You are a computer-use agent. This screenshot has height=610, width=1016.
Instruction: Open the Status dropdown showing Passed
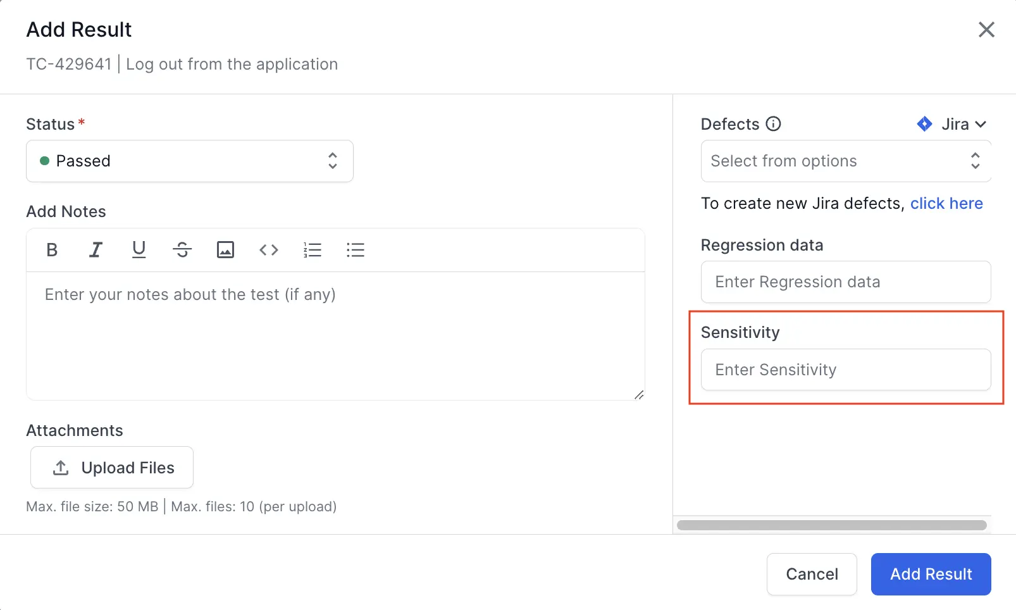pos(190,161)
